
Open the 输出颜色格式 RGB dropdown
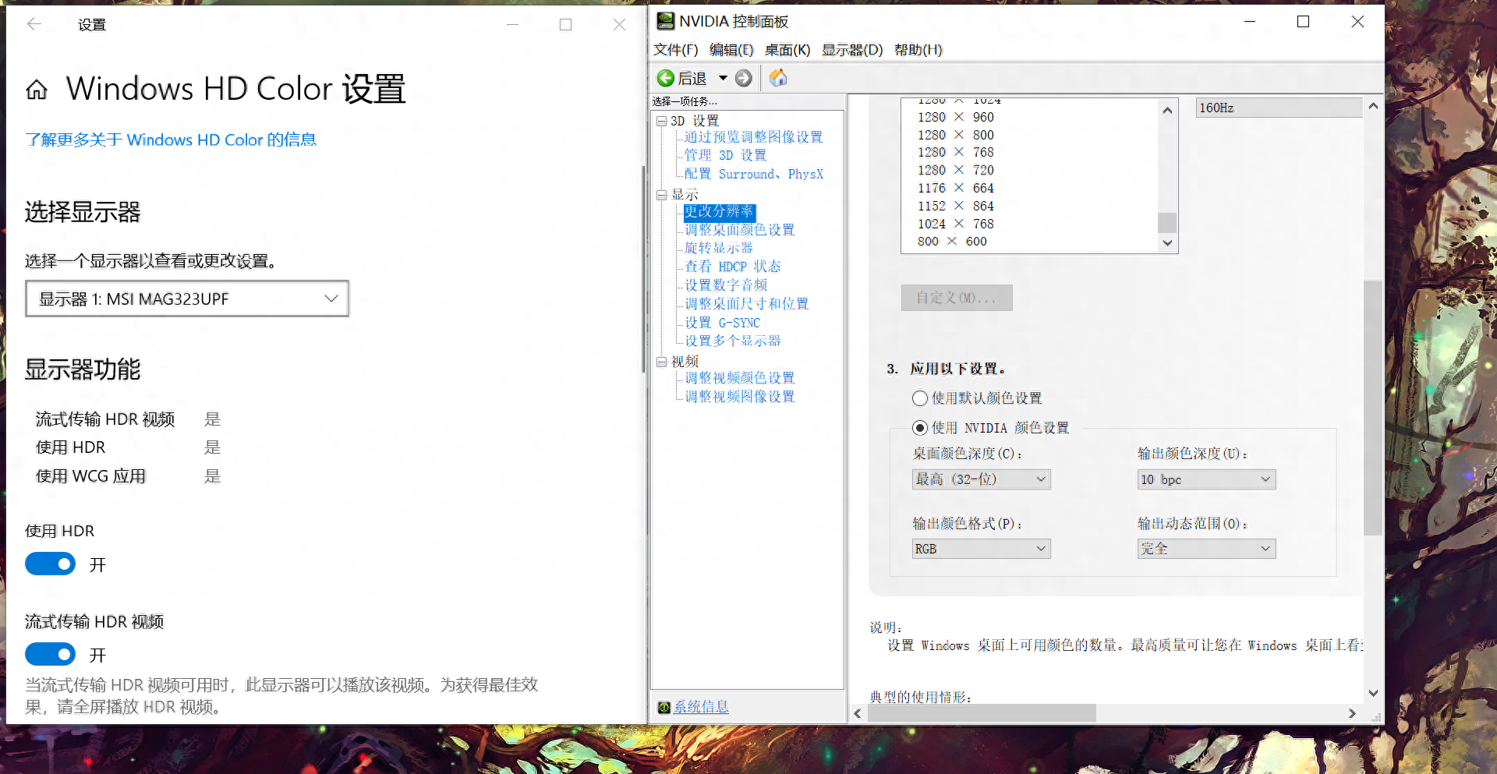click(x=982, y=549)
